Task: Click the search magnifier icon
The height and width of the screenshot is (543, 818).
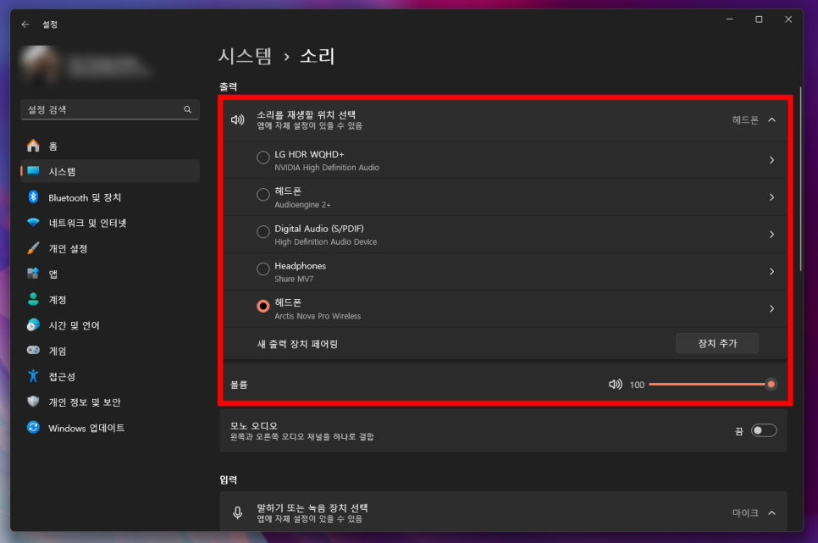Action: click(187, 109)
